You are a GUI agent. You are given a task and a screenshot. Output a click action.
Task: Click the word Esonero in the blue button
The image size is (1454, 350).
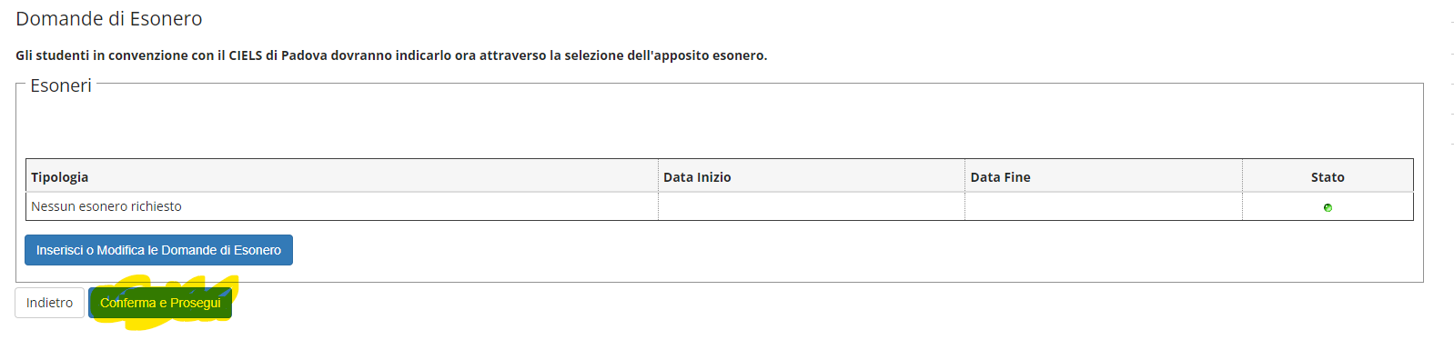(257, 250)
